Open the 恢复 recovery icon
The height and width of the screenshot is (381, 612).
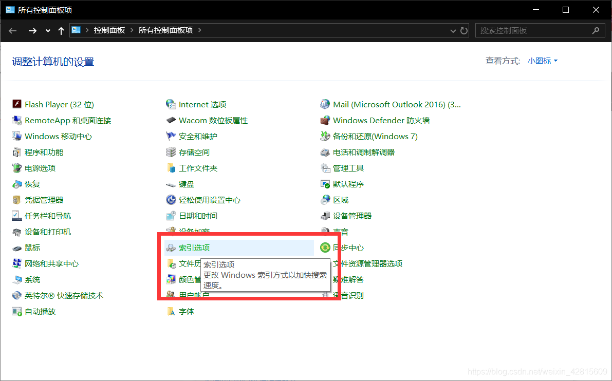point(16,184)
